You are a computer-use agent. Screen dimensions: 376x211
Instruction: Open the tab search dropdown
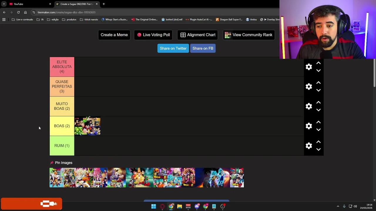pos(4,4)
